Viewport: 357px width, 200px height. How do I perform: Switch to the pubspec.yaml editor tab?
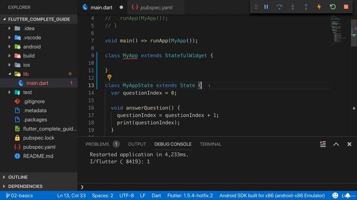157,7
